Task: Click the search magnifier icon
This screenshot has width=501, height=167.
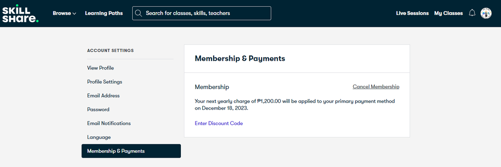Action: point(138,13)
